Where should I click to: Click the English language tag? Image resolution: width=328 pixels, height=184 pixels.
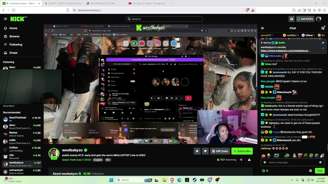(98, 160)
